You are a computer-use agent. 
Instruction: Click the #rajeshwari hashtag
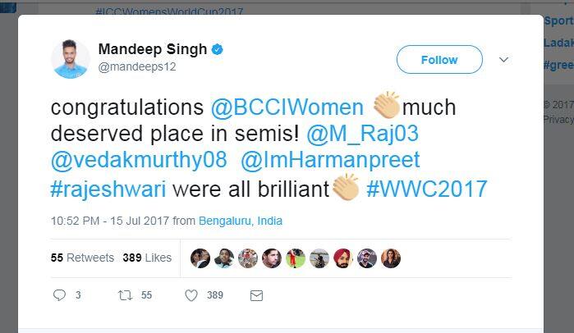pos(108,187)
